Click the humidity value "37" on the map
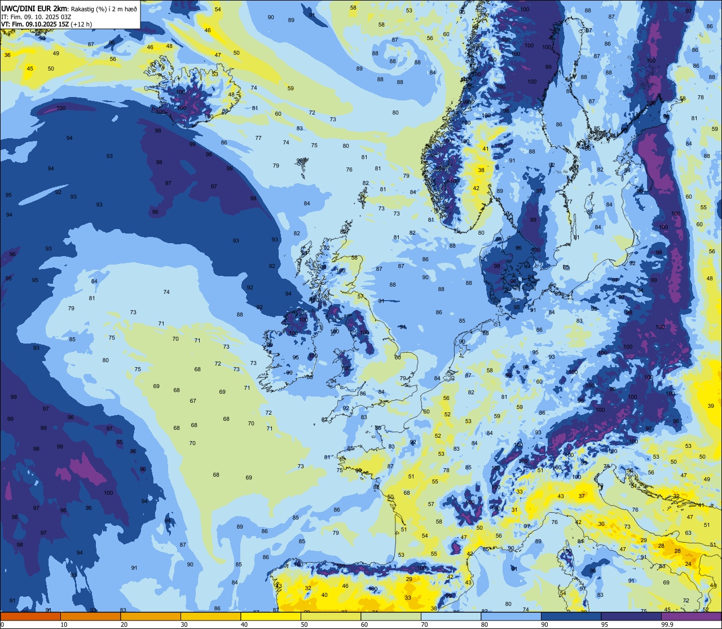The width and height of the screenshot is (722, 629). click(x=582, y=496)
